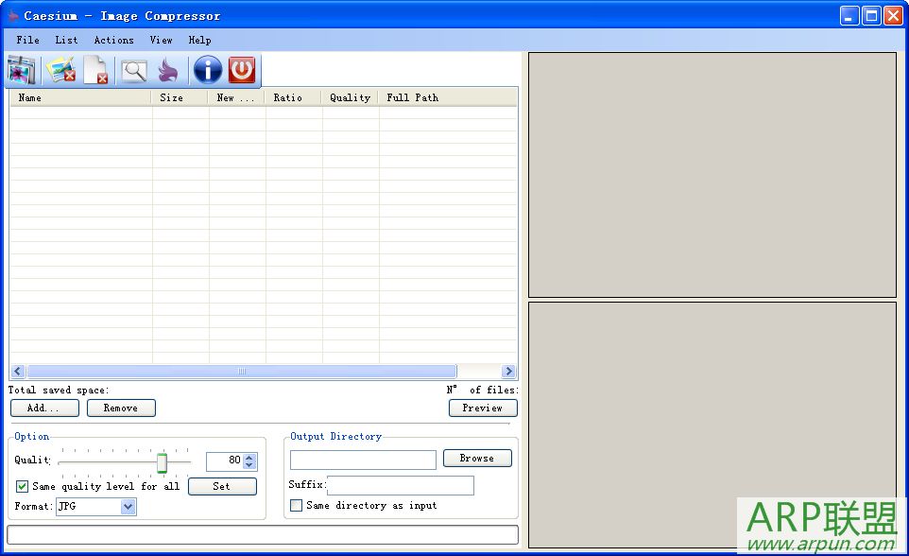Open the blue info About icon
The height and width of the screenshot is (556, 909).
click(208, 70)
